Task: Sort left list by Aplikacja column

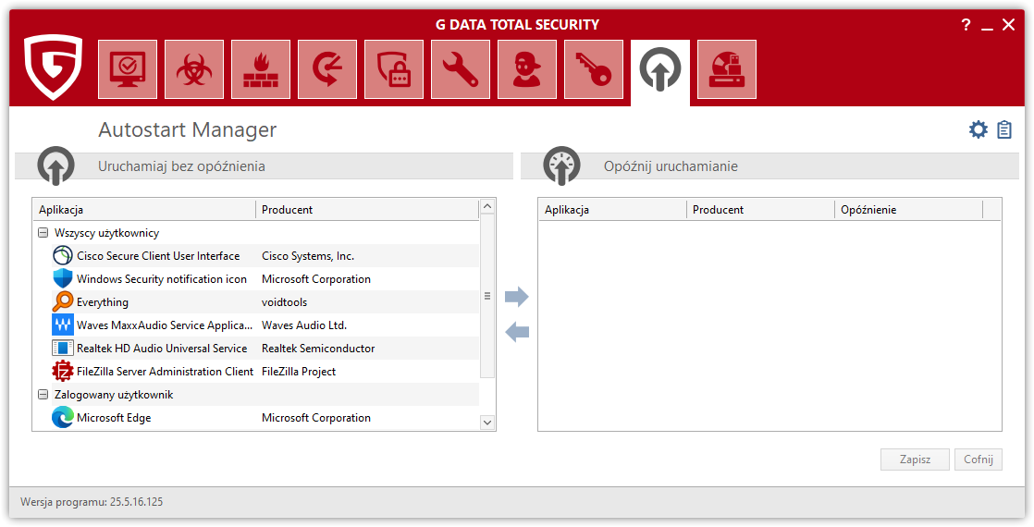Action: tap(144, 210)
